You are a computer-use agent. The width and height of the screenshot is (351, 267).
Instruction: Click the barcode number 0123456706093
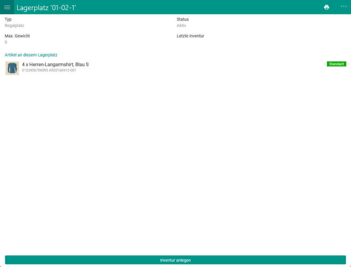coord(35,70)
